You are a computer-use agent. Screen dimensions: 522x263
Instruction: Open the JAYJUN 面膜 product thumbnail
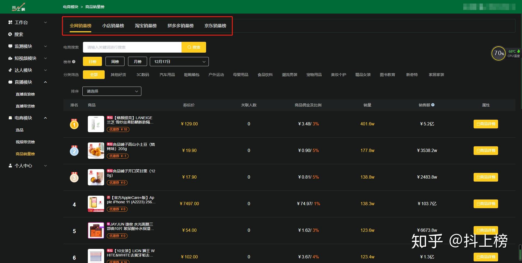pyautogui.click(x=96, y=230)
